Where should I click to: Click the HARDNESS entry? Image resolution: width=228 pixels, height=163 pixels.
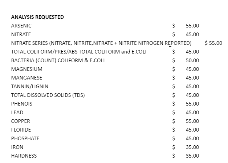(x=24, y=156)
